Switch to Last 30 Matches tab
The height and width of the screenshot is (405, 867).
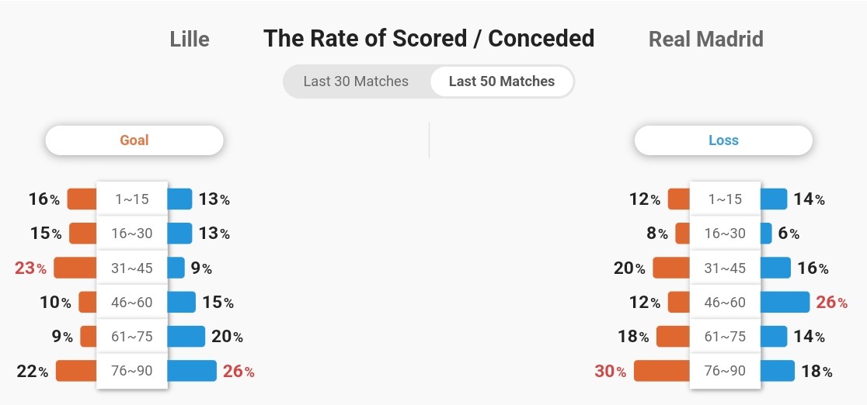click(x=356, y=81)
